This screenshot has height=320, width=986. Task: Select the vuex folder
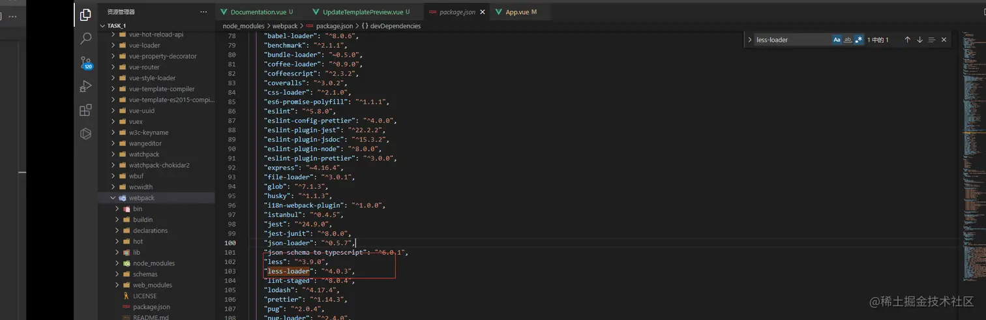pyautogui.click(x=157, y=121)
